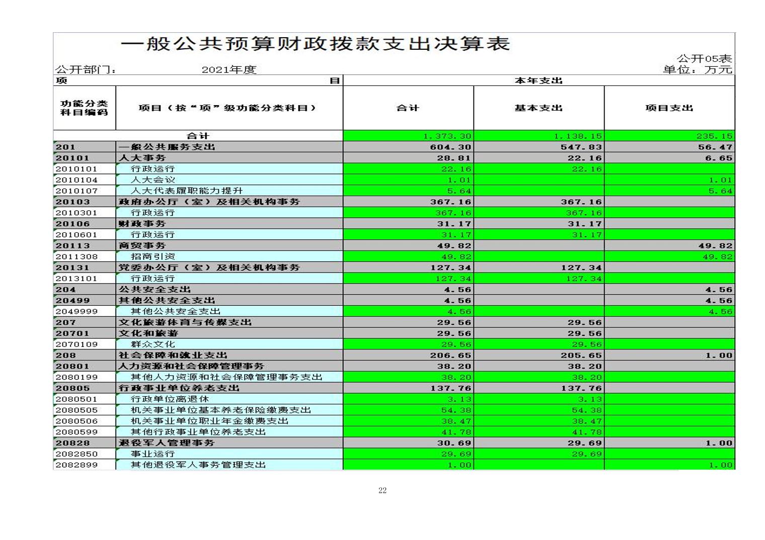Select 党委办公厅(室)及相关机构事务 row name
765x540 pixels.
point(209,267)
